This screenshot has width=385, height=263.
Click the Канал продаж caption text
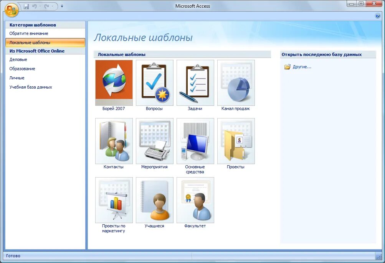pos(235,108)
